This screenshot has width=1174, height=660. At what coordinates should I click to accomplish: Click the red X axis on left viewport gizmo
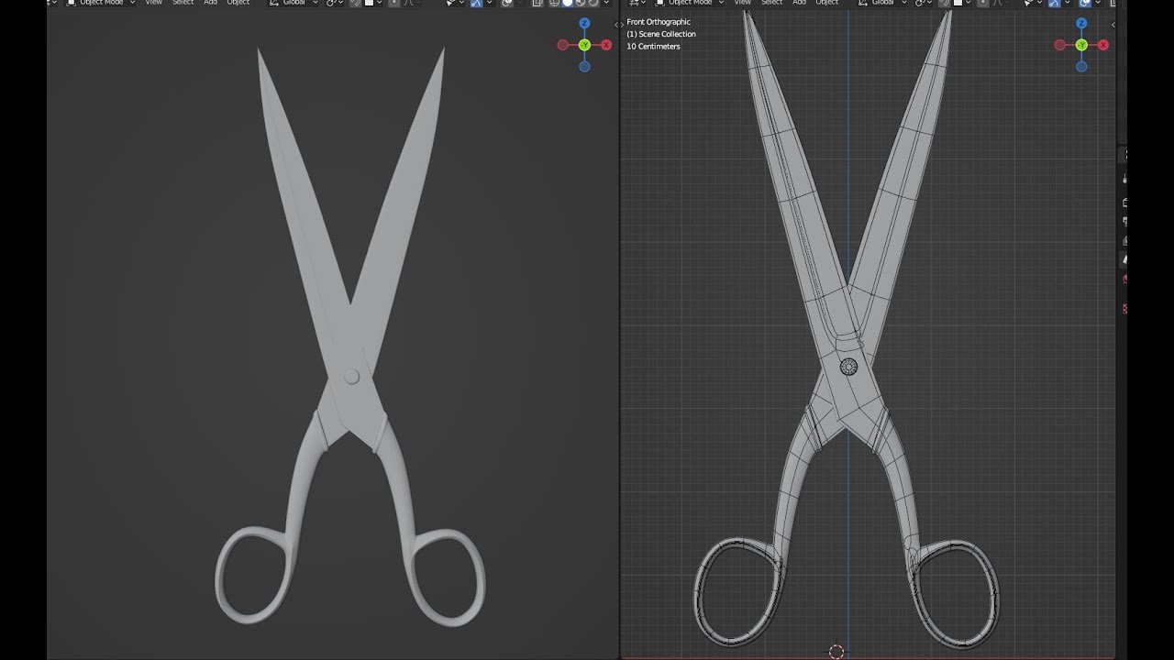[x=606, y=45]
